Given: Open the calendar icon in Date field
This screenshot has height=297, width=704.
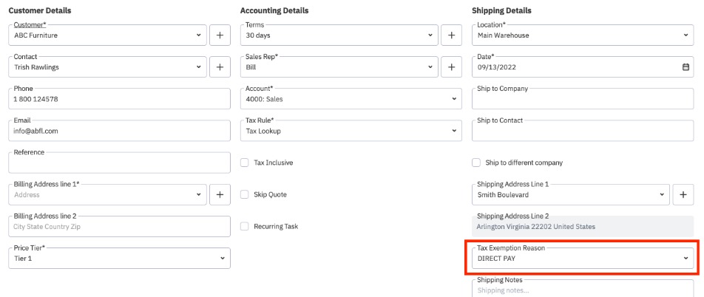Looking at the screenshot, I should tap(686, 67).
